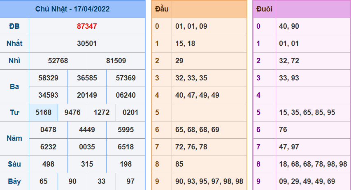351x190 pixels.
Task: Select Đuôi row value 76
Action: pos(283,130)
